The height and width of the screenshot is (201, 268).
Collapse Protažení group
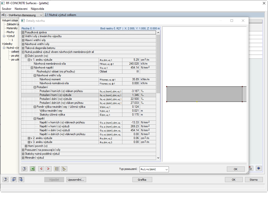click(35, 87)
